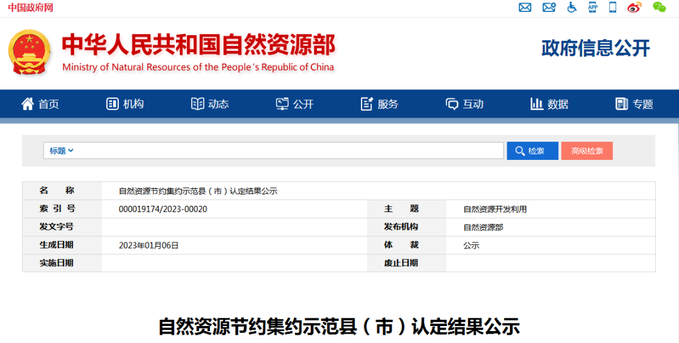Select 动态 in the navigation bar
The height and width of the screenshot is (343, 679).
click(x=210, y=104)
